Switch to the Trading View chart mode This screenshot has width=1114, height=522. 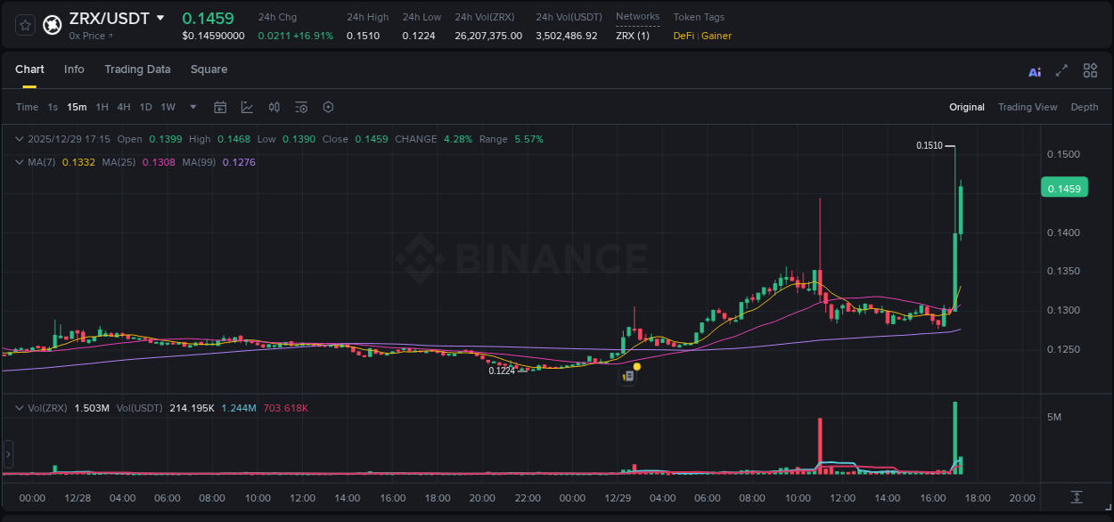(1028, 106)
